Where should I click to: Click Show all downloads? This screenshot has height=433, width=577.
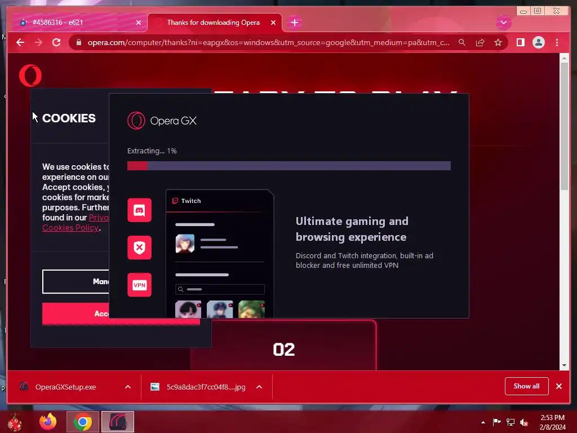[526, 386]
